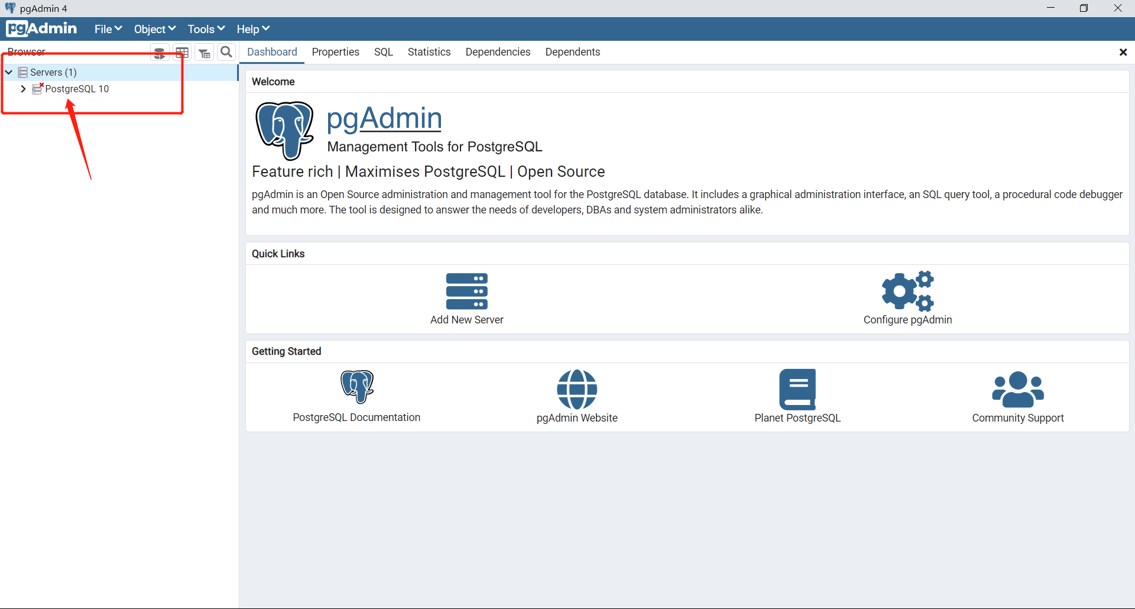Expand the PostgreSQL 10 server node
The image size is (1135, 609).
coord(23,89)
